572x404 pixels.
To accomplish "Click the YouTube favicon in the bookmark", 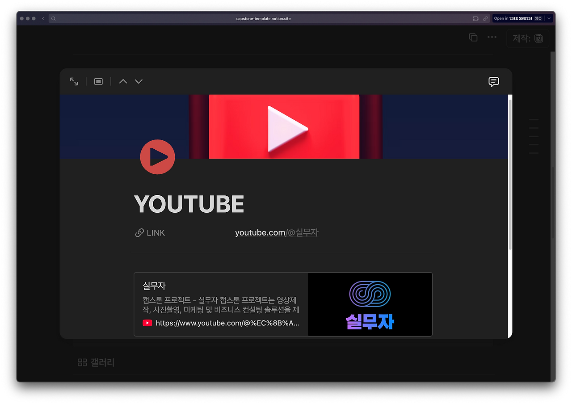I will pos(147,323).
